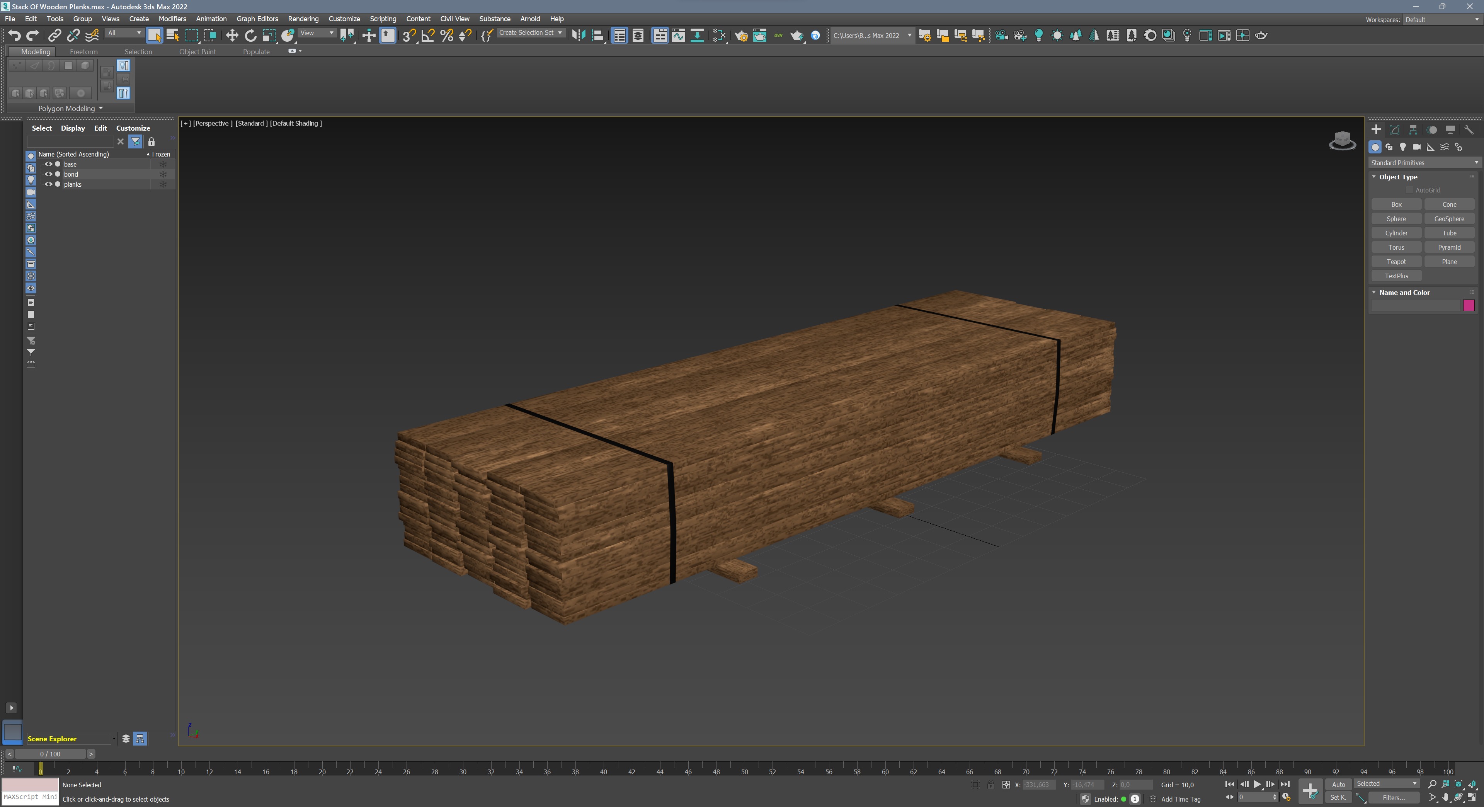The image size is (1484, 807).
Task: Choose the Select and Rotate tool
Action: point(250,36)
